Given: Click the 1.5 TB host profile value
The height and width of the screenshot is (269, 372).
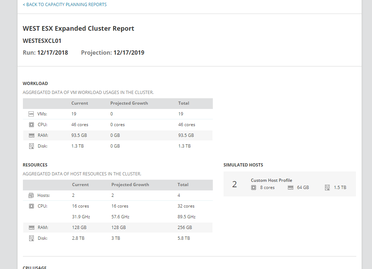Looking at the screenshot, I should tap(340, 188).
